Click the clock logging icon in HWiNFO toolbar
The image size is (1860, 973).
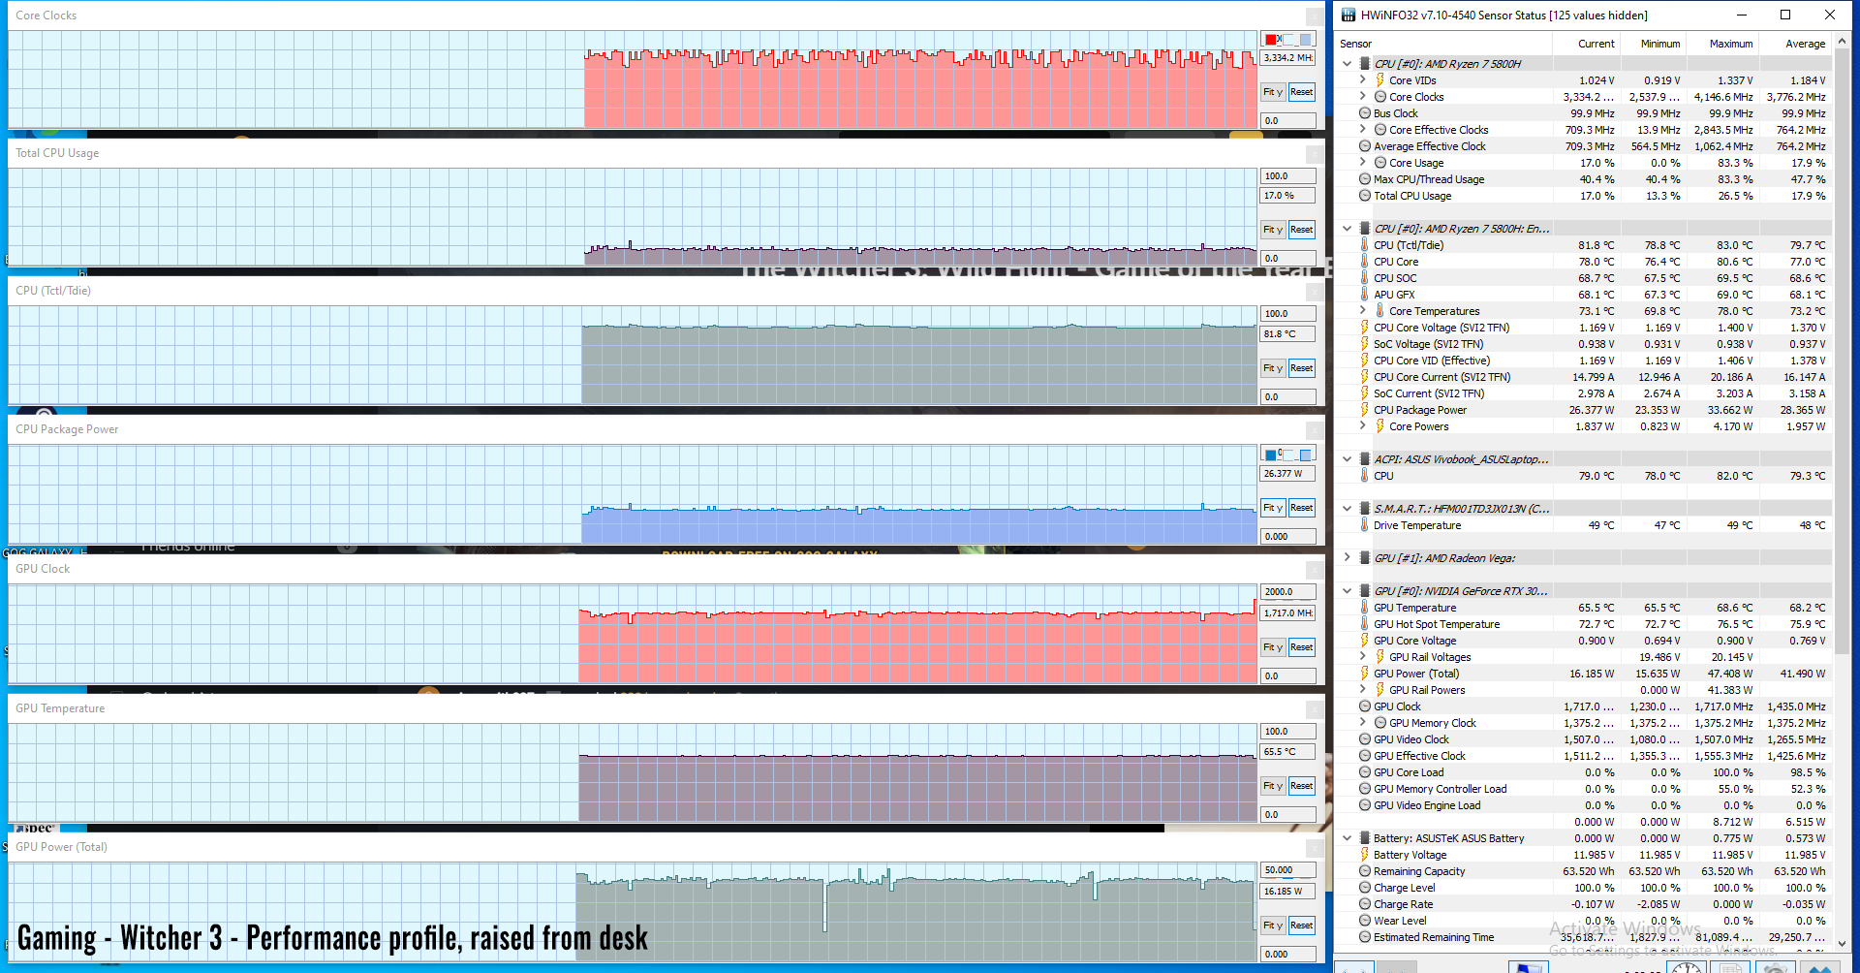point(1687,967)
